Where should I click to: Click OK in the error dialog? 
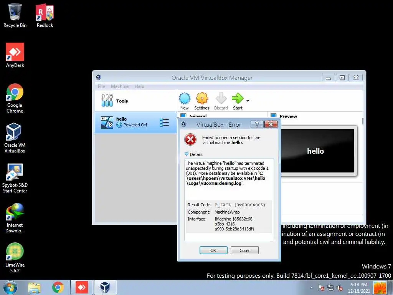213,250
